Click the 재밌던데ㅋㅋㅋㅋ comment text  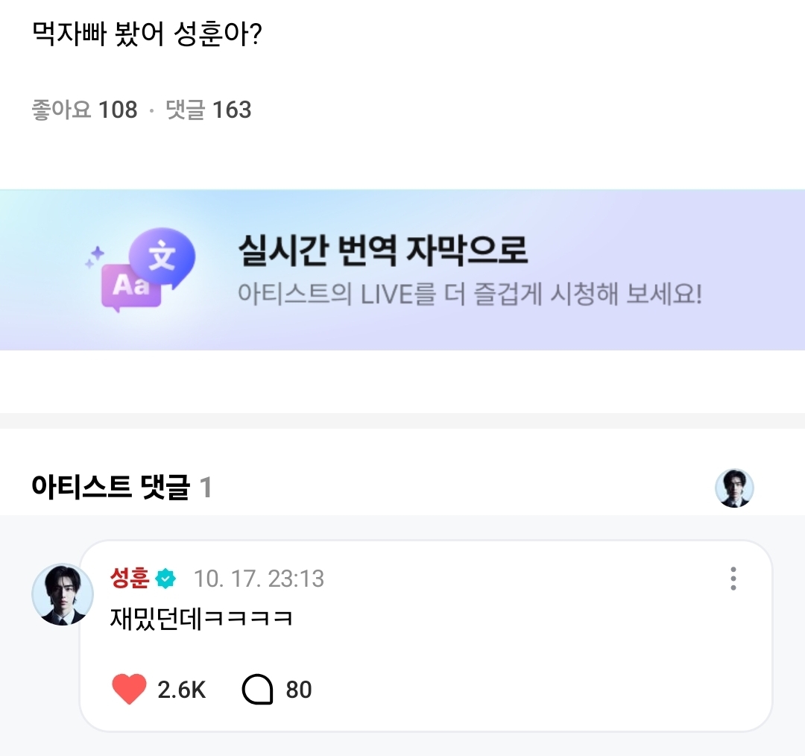point(201,617)
